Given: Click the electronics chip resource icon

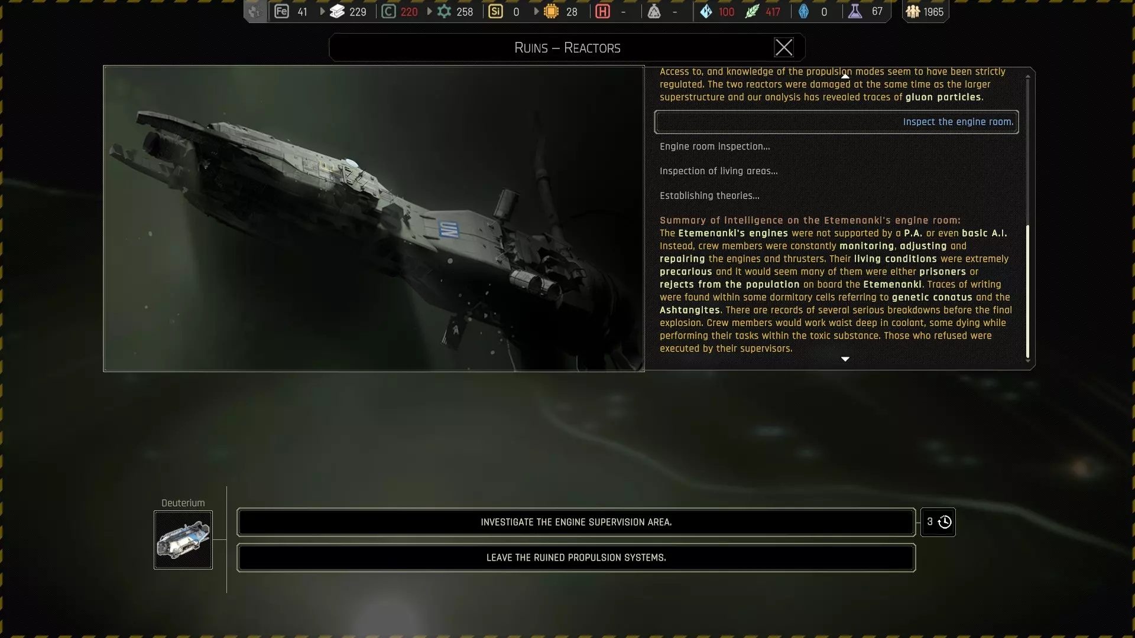Looking at the screenshot, I should click(x=551, y=11).
